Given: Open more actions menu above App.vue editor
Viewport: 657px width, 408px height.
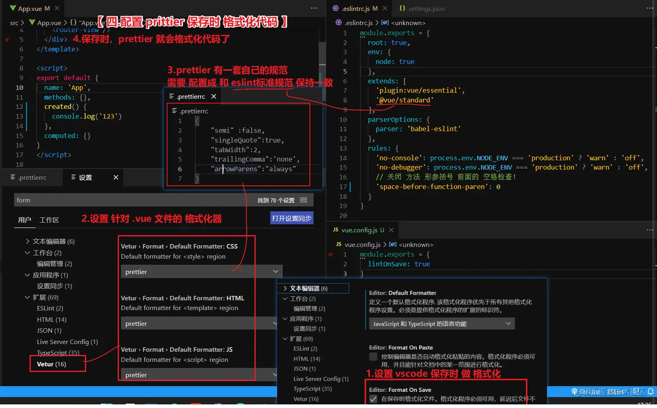Looking at the screenshot, I should click(x=314, y=8).
